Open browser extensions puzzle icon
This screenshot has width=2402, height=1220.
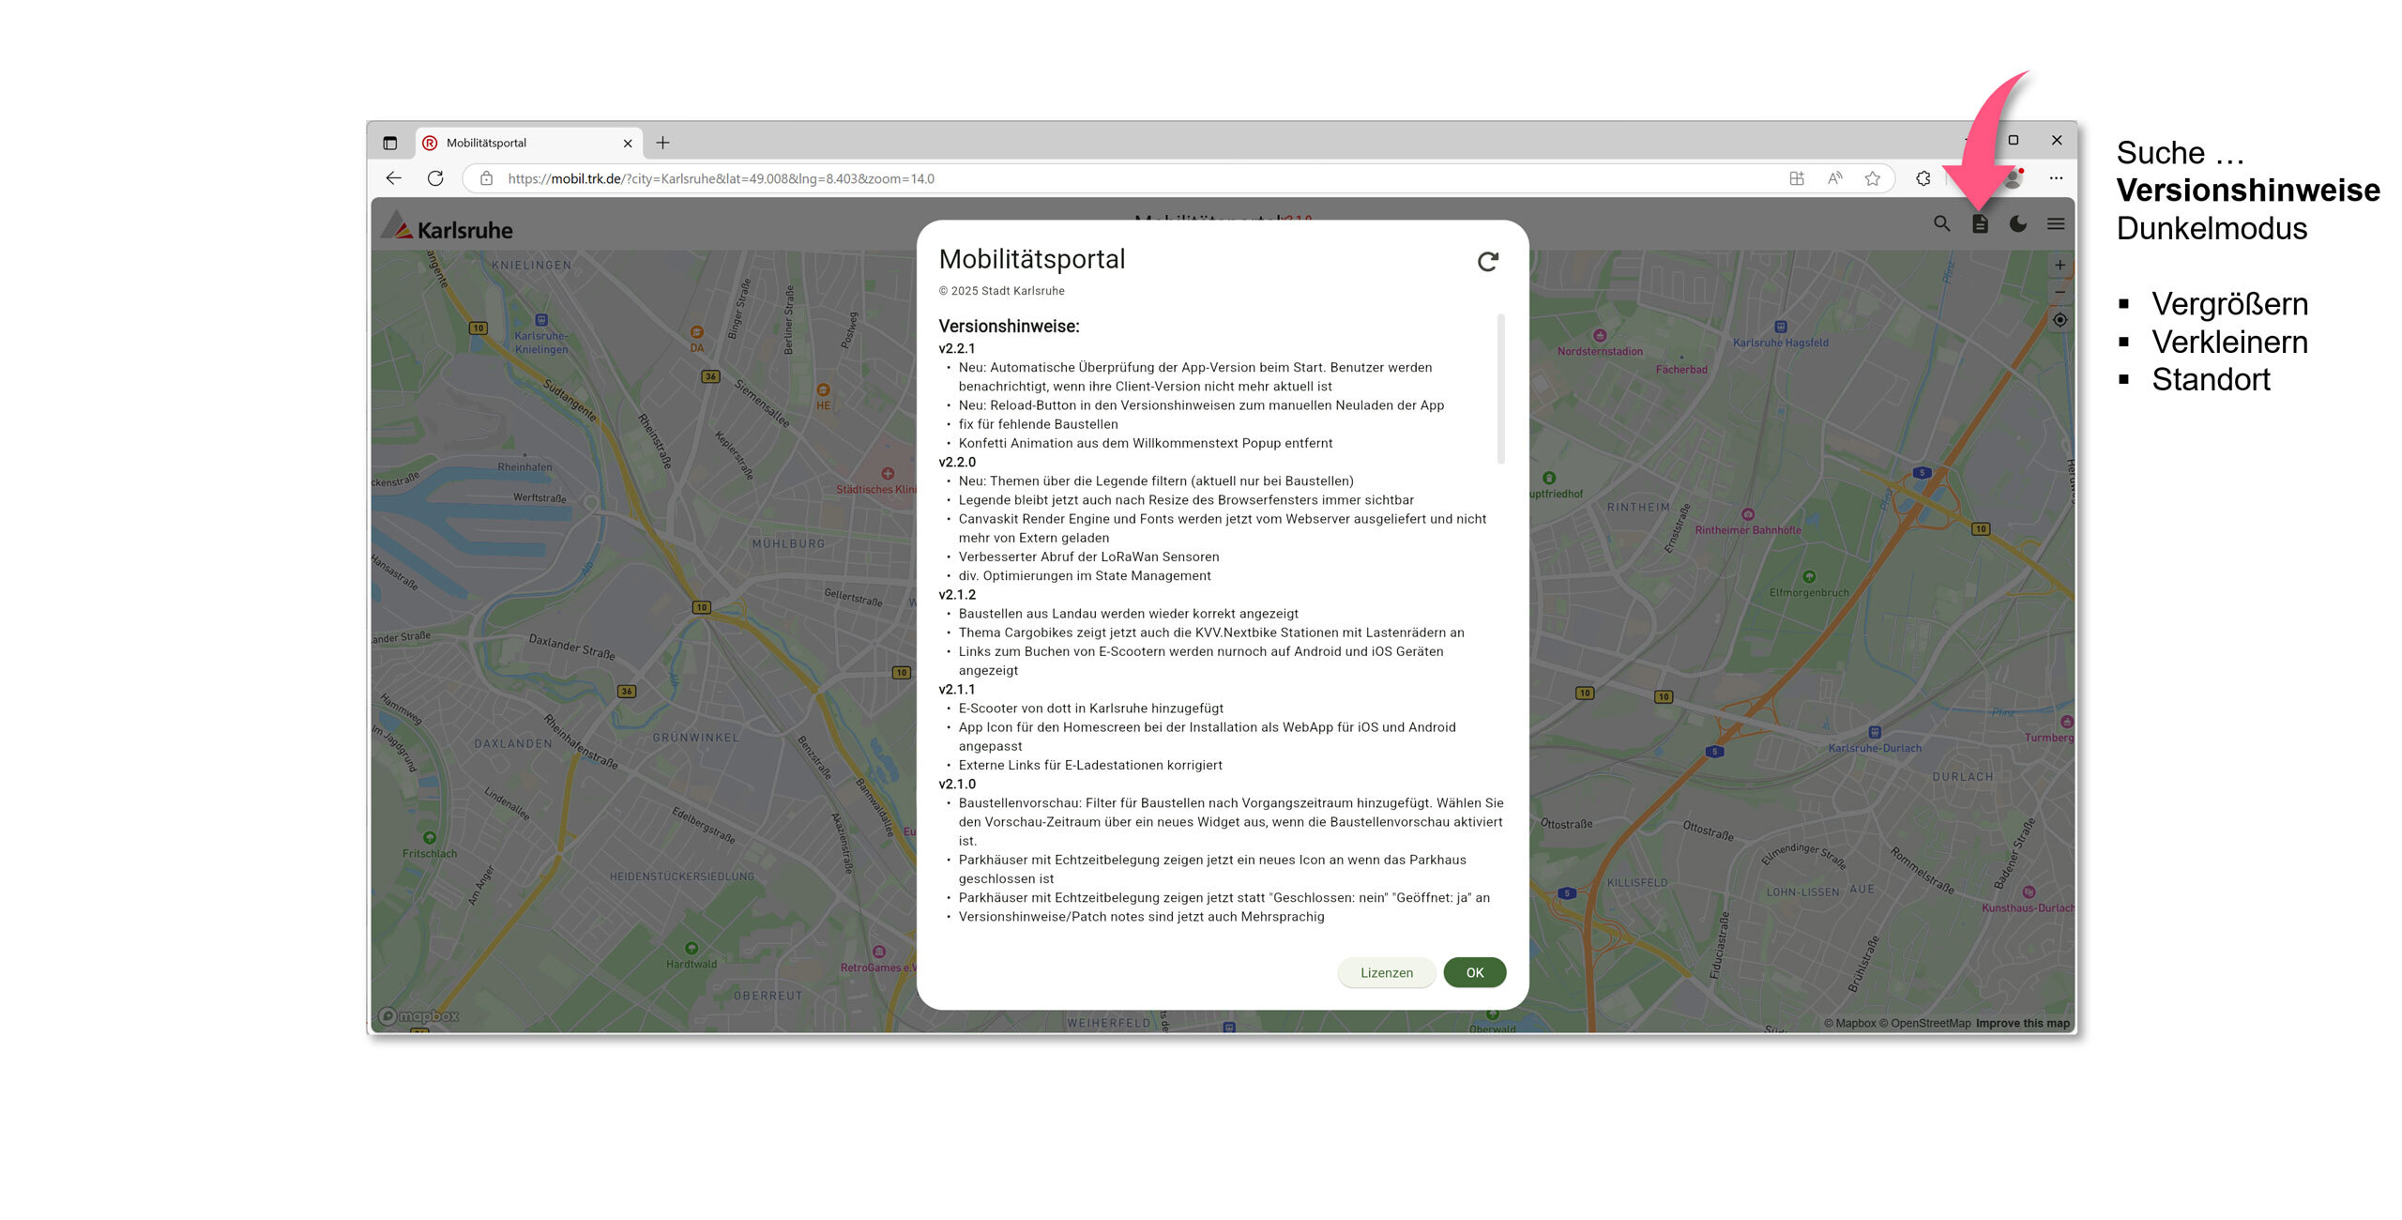1923,178
